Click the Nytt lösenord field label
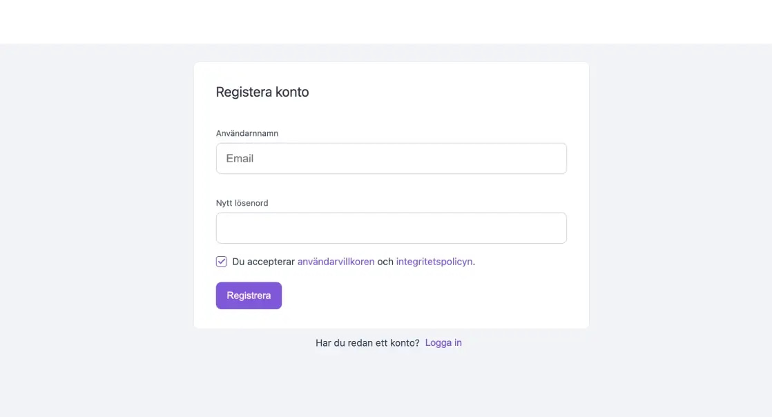The height and width of the screenshot is (417, 772). [242, 202]
